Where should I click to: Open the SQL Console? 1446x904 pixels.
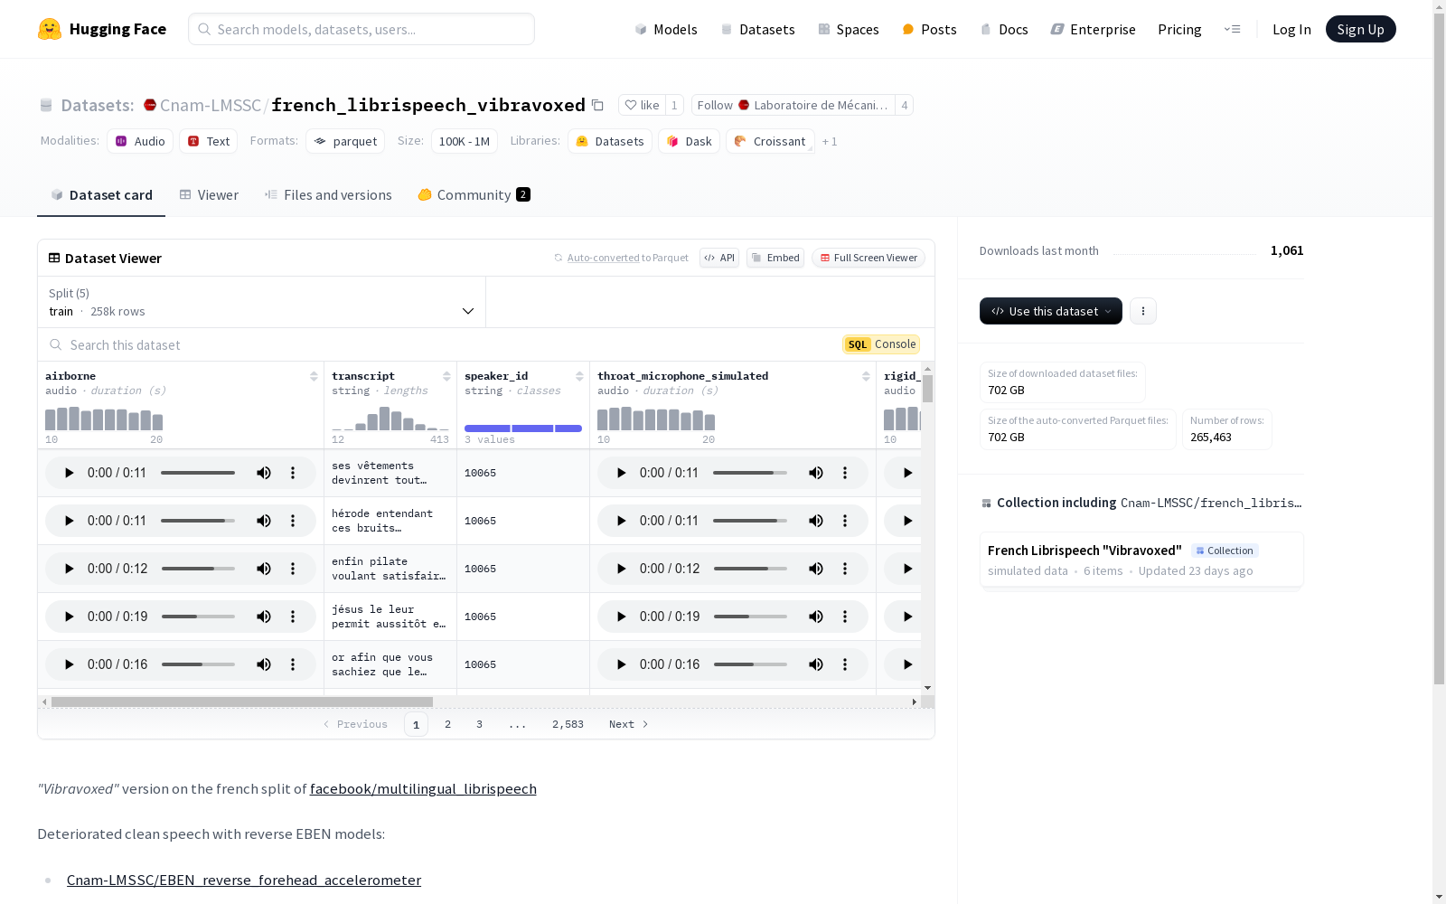(x=881, y=344)
